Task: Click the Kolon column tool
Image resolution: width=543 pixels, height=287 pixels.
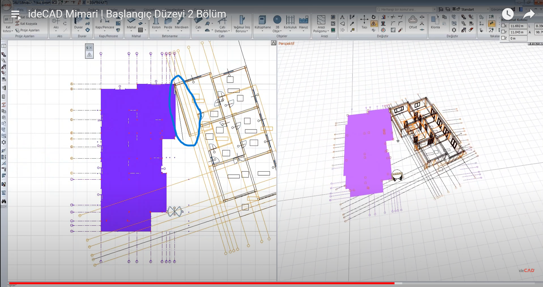Action: pyautogui.click(x=156, y=22)
